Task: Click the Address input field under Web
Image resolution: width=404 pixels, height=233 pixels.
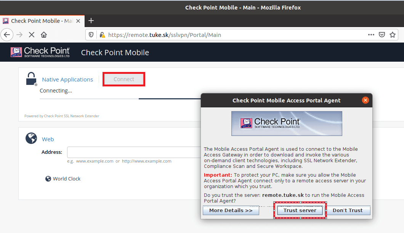Action: [x=133, y=152]
